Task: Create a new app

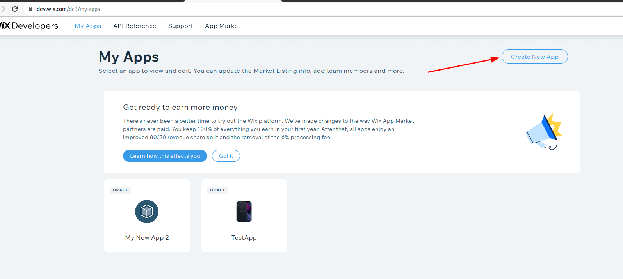Action: pos(534,57)
